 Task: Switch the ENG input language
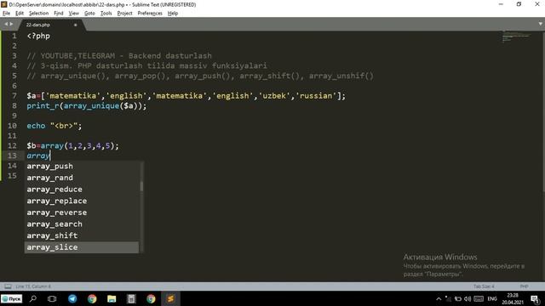492,298
